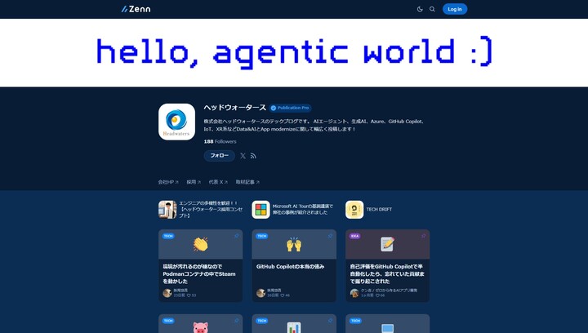This screenshot has height=333, width=588.
Task: Click author avatar on Copilotの本当の凄み article
Action: click(x=261, y=293)
